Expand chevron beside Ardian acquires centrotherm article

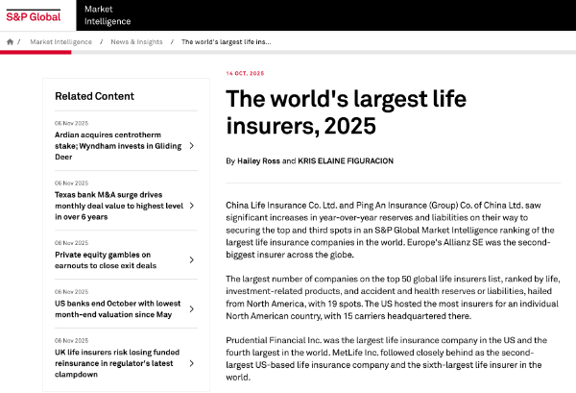click(192, 146)
